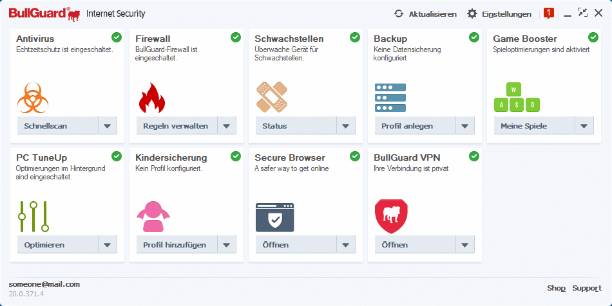Click the green status check on Firewall
Image resolution: width=612 pixels, height=306 pixels.
(x=236, y=37)
